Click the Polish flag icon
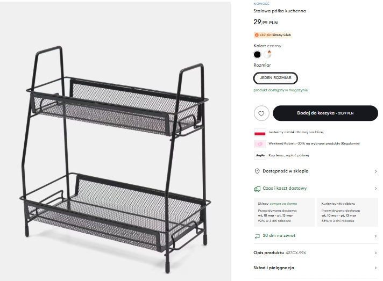The image size is (383, 281). tap(259, 132)
